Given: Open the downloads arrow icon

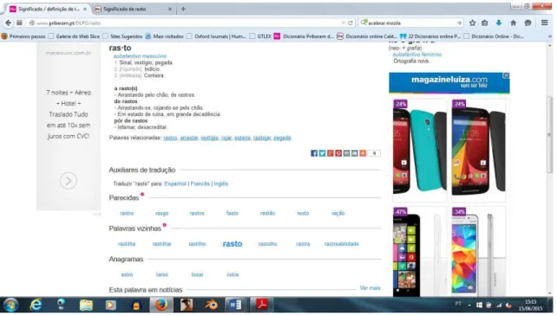Looking at the screenshot, I should tap(499, 23).
